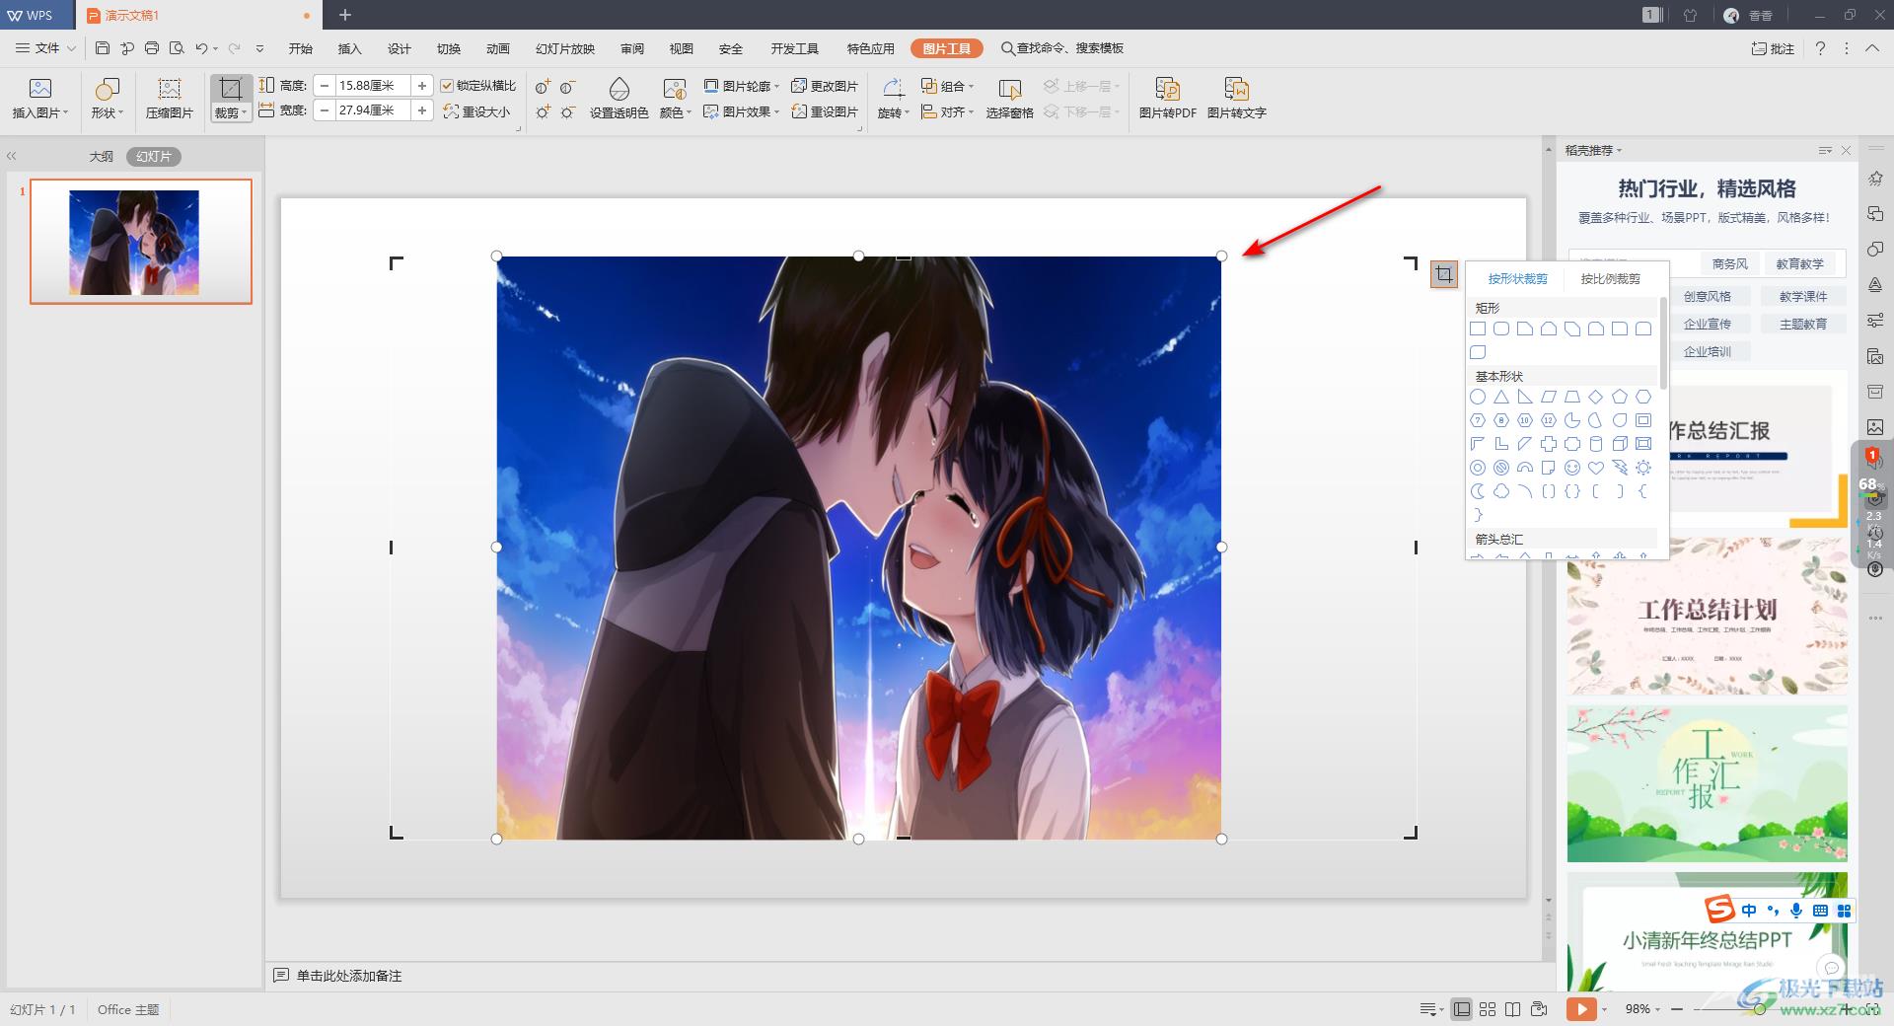
Task: Open the Design ribbon tab
Action: pos(399,48)
